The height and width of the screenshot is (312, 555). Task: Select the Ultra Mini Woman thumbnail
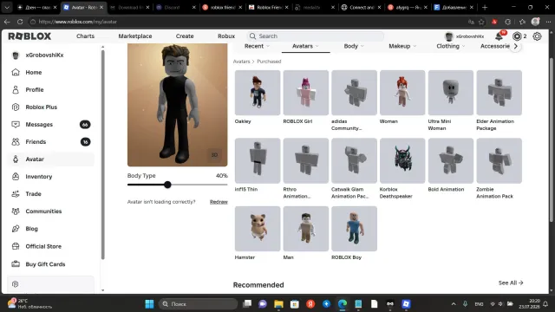click(x=451, y=93)
